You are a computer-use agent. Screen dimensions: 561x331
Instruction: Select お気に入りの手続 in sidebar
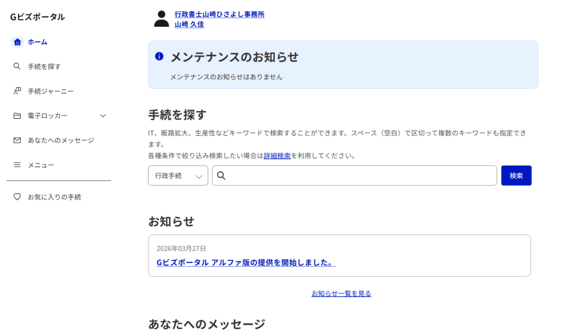[x=54, y=197]
